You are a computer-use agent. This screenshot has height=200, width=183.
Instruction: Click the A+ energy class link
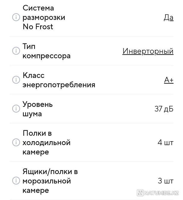coord(169,80)
